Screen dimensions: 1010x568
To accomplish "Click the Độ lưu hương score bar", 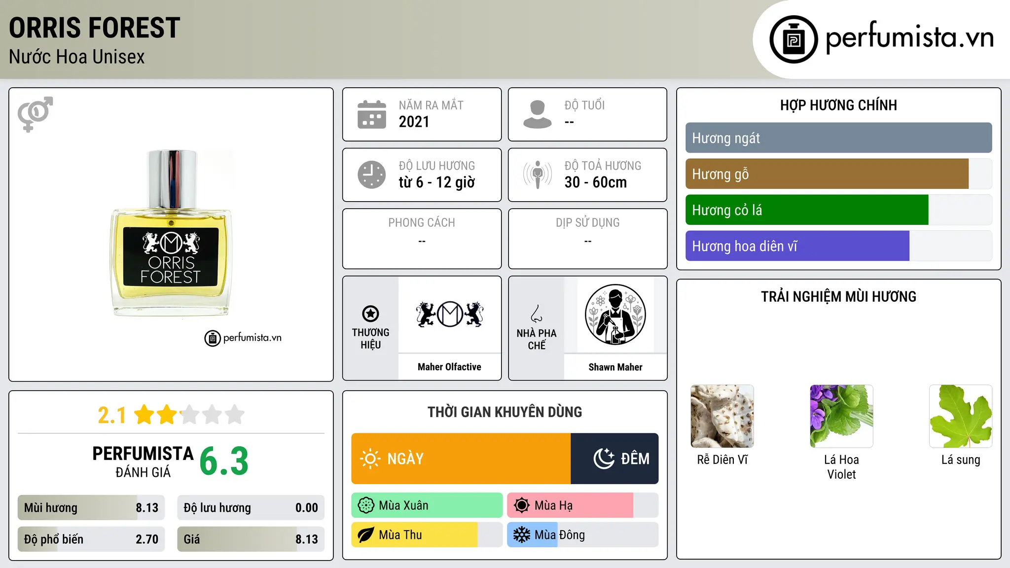I will click(251, 508).
